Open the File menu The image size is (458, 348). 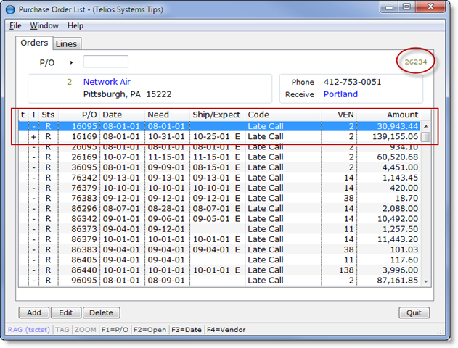point(15,25)
